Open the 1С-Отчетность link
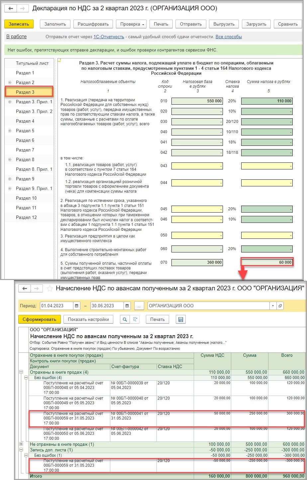 click(x=109, y=37)
